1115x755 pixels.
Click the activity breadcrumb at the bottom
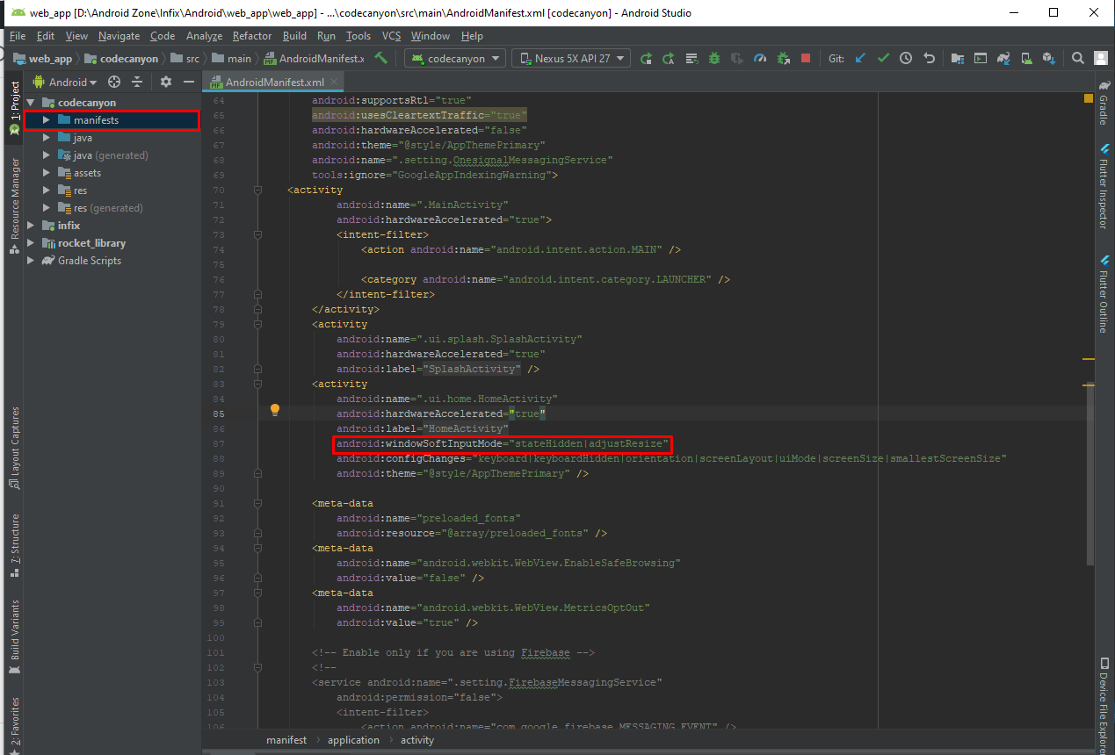click(416, 740)
